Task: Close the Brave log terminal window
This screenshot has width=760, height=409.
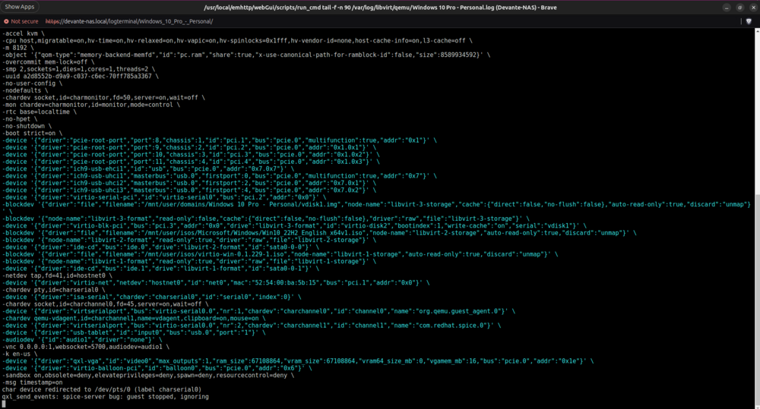Action: (753, 8)
